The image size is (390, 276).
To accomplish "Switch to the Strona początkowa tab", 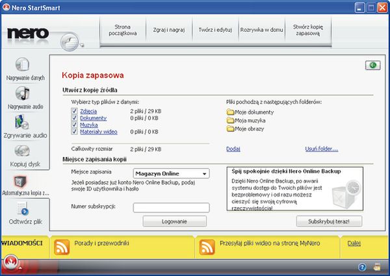I will [x=123, y=30].
